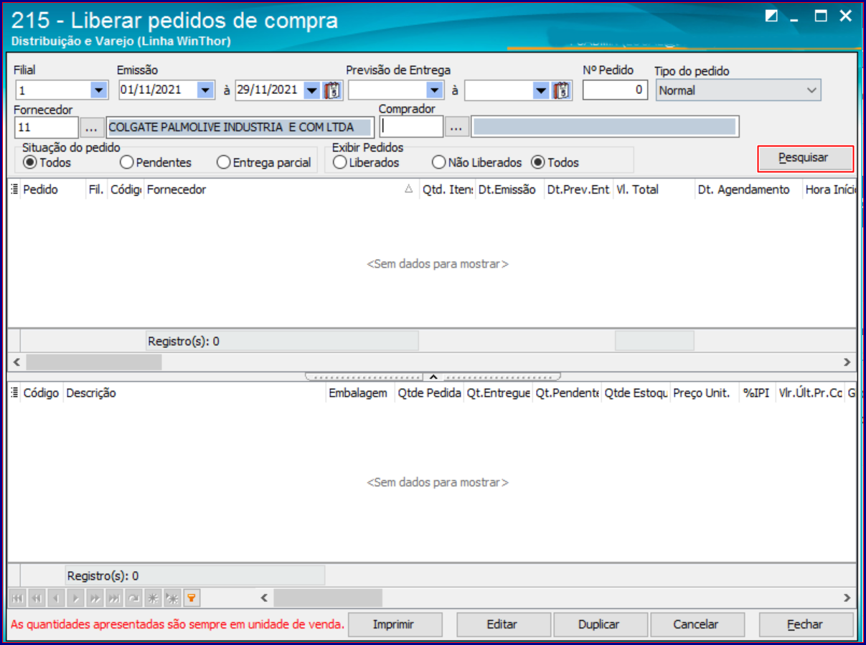This screenshot has height=645, width=866.
Task: Open Fornecedor lookup ellipsis button
Action: coord(90,128)
